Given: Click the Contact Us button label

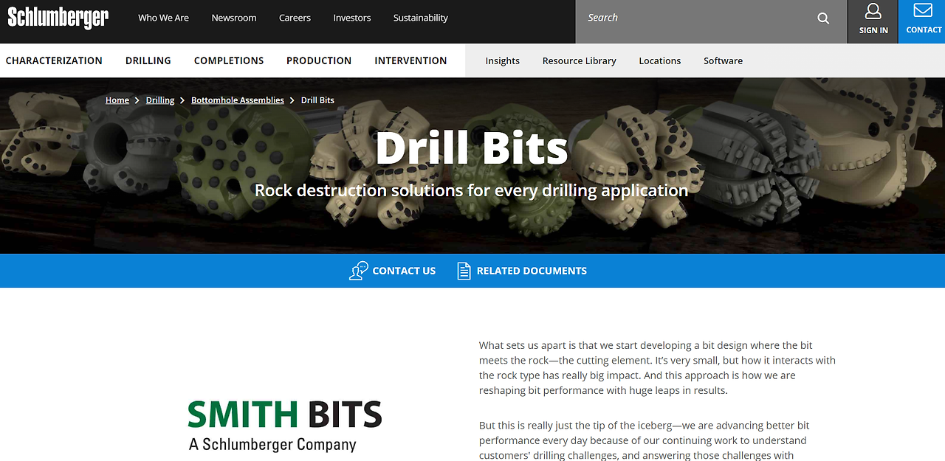Looking at the screenshot, I should pos(404,271).
